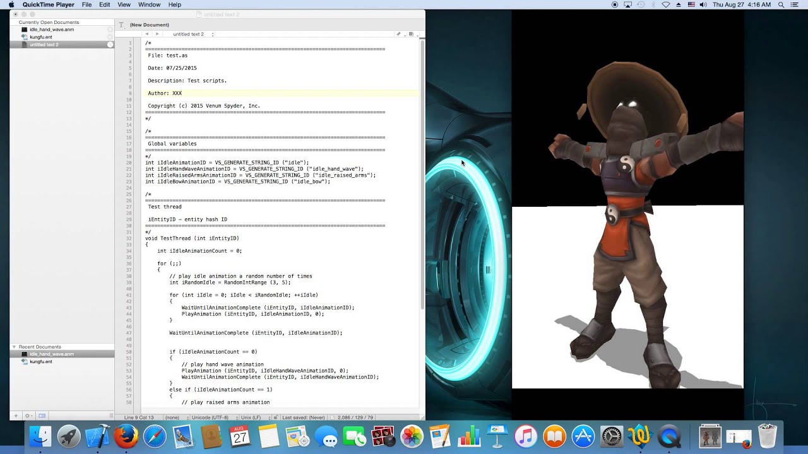This screenshot has height=454, width=808.
Task: Open idle_hand_wave.anm in Currently Open Documents
Action: [x=61, y=30]
